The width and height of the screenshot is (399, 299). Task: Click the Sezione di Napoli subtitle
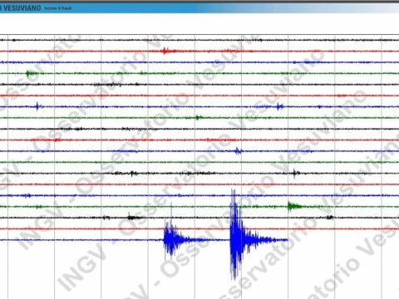[x=58, y=8]
